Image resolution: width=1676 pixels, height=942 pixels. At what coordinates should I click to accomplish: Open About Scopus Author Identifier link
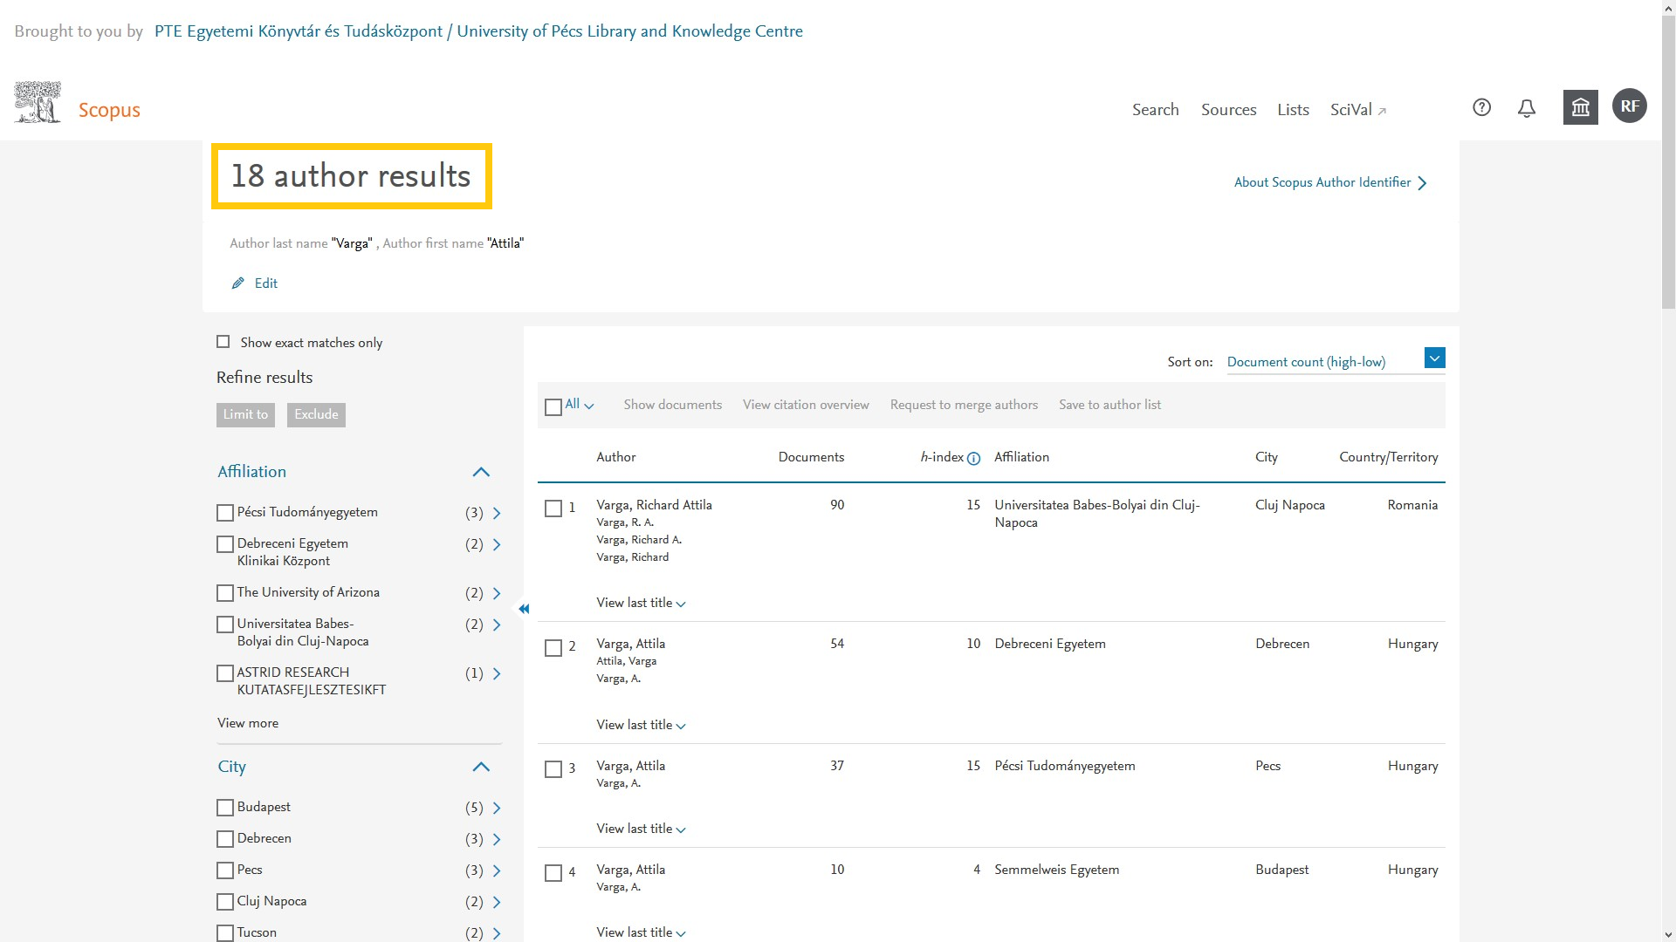1322,182
